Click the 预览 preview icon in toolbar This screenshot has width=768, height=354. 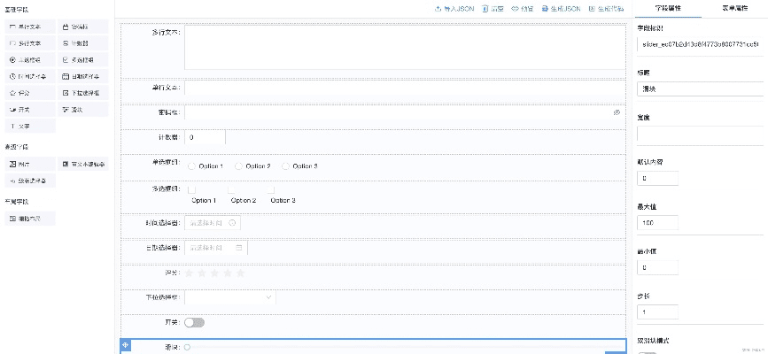coord(515,8)
